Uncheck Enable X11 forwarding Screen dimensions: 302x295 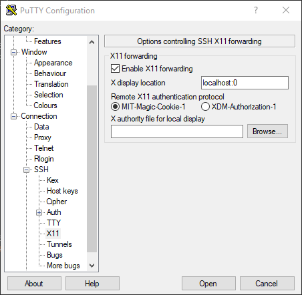(x=115, y=69)
